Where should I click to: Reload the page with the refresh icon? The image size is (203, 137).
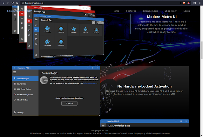click(13, 3)
